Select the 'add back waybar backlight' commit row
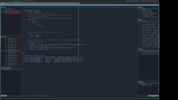 tap(148, 43)
